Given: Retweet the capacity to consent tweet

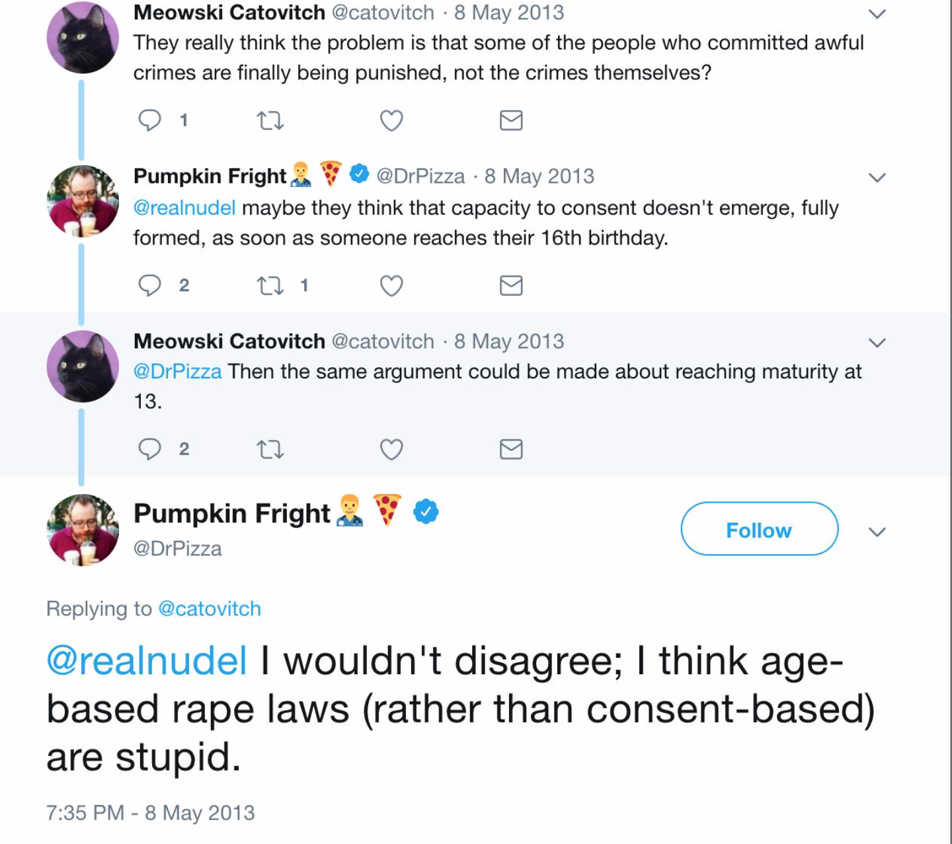Looking at the screenshot, I should [270, 286].
